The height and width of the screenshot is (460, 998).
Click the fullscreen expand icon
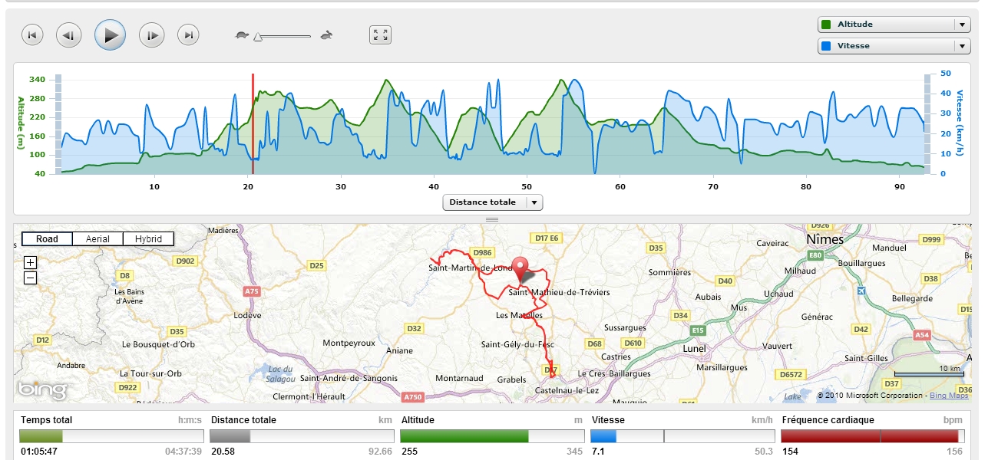(381, 34)
